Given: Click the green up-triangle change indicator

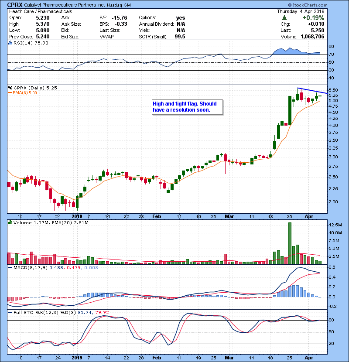Looking at the screenshot, I should pyautogui.click(x=284, y=18).
